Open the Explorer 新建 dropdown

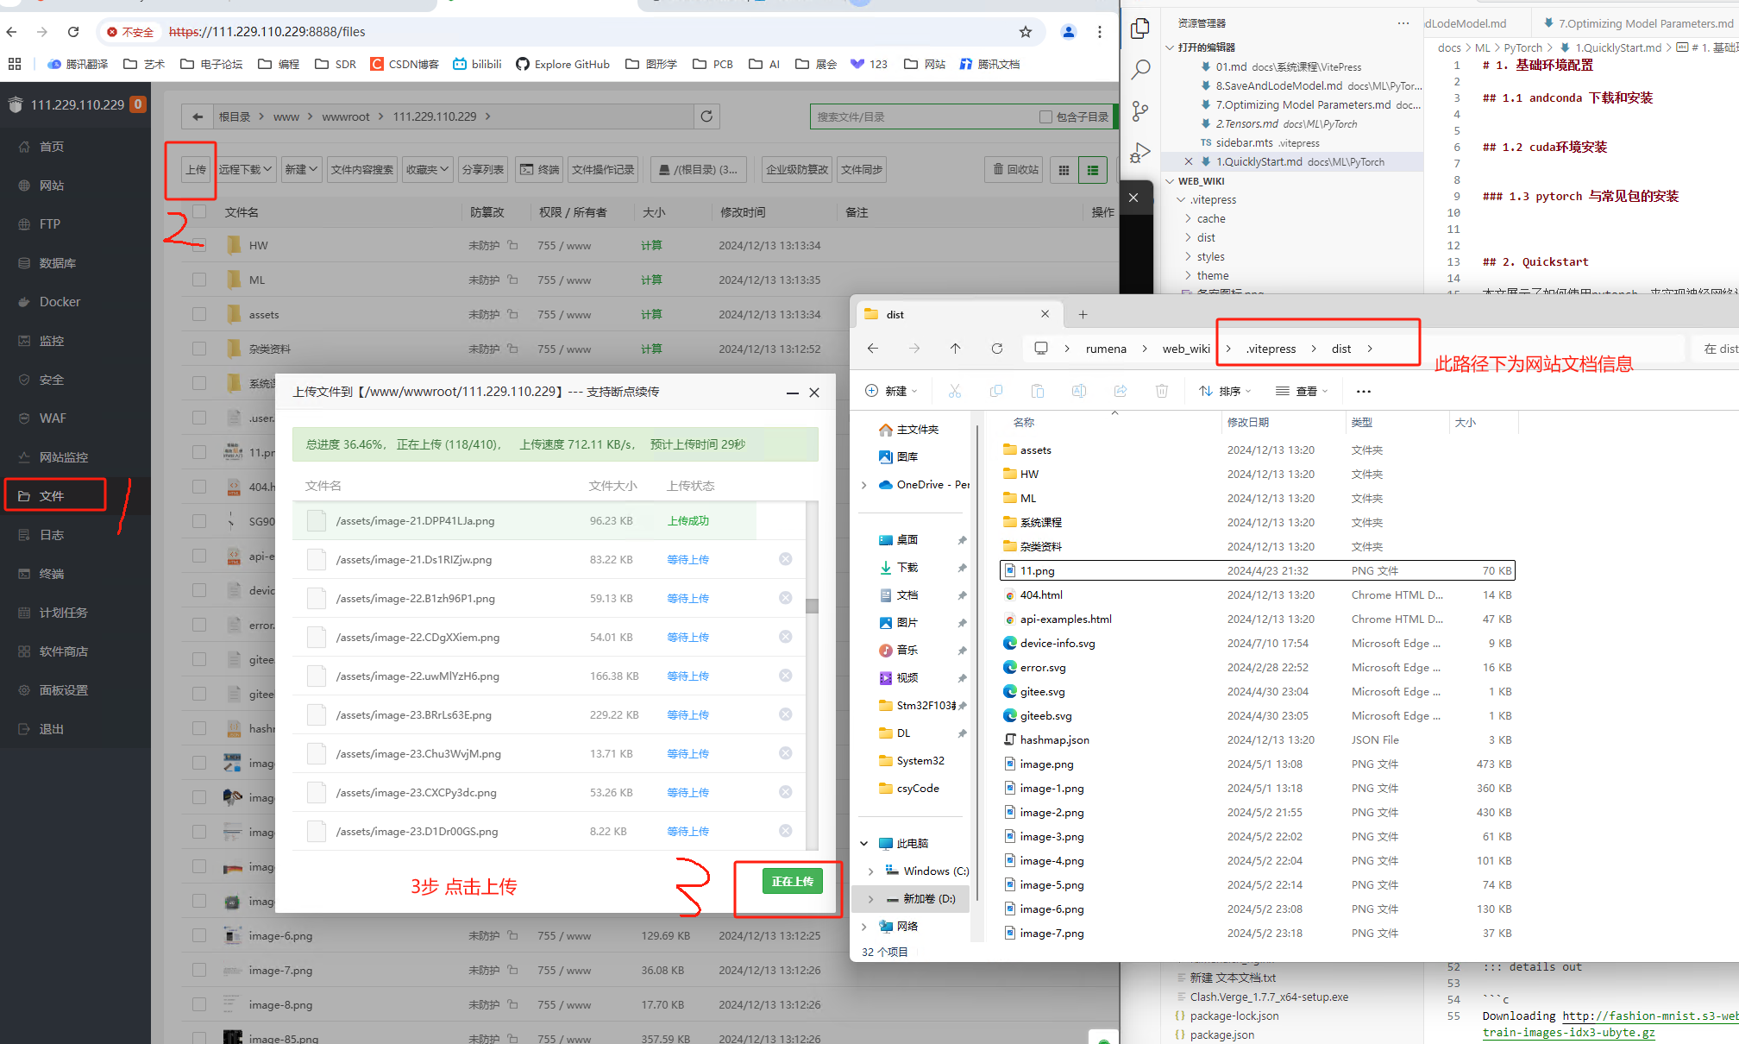(x=891, y=391)
